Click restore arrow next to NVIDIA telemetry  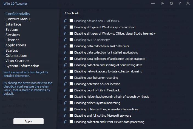[x=65, y=40]
